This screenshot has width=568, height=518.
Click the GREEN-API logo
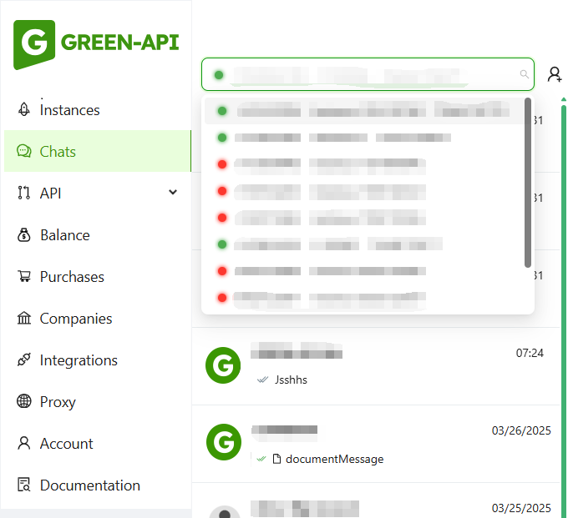coord(96,43)
